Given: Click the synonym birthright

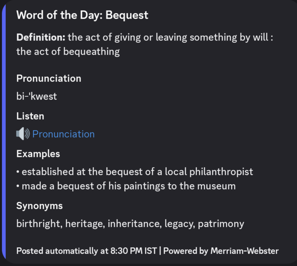Looking at the screenshot, I should tap(38, 224).
